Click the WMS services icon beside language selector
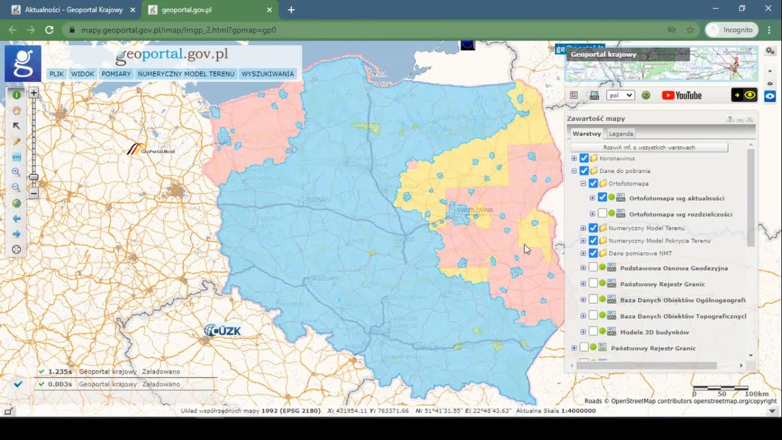The width and height of the screenshot is (782, 440). (594, 95)
